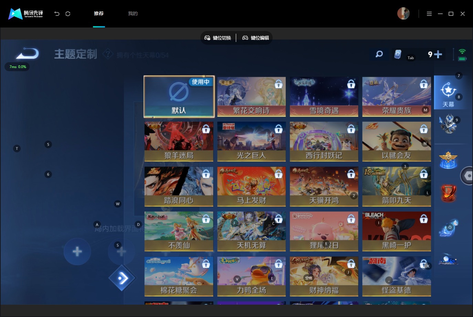Open the gold-winged MVP badge sidebar icon
The image size is (473, 317).
[x=448, y=160]
